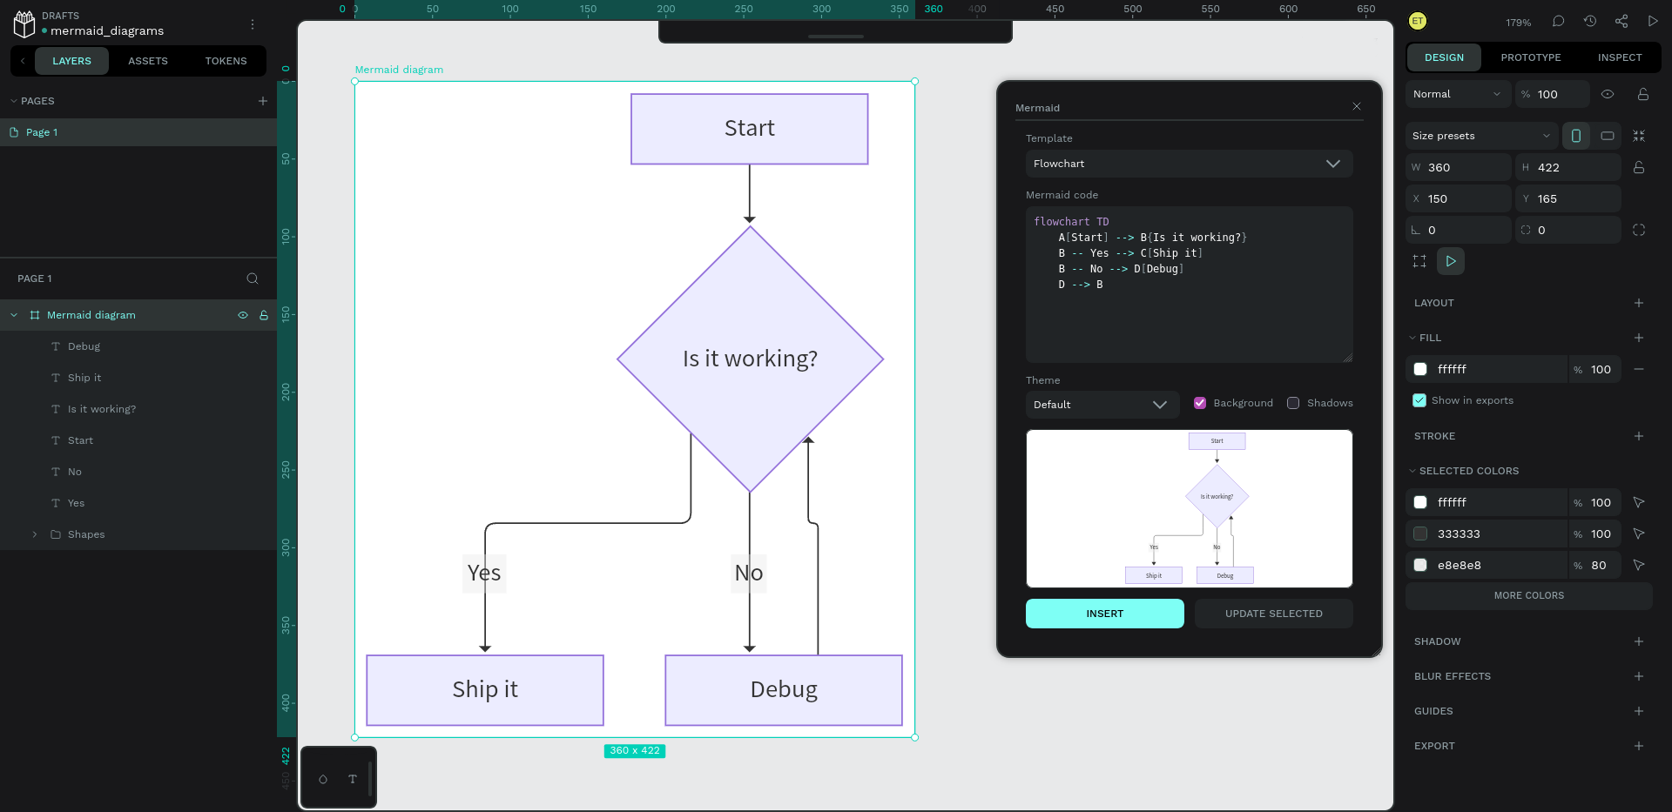Toggle clip content icon
Image resolution: width=1672 pixels, height=812 pixels.
point(1419,261)
